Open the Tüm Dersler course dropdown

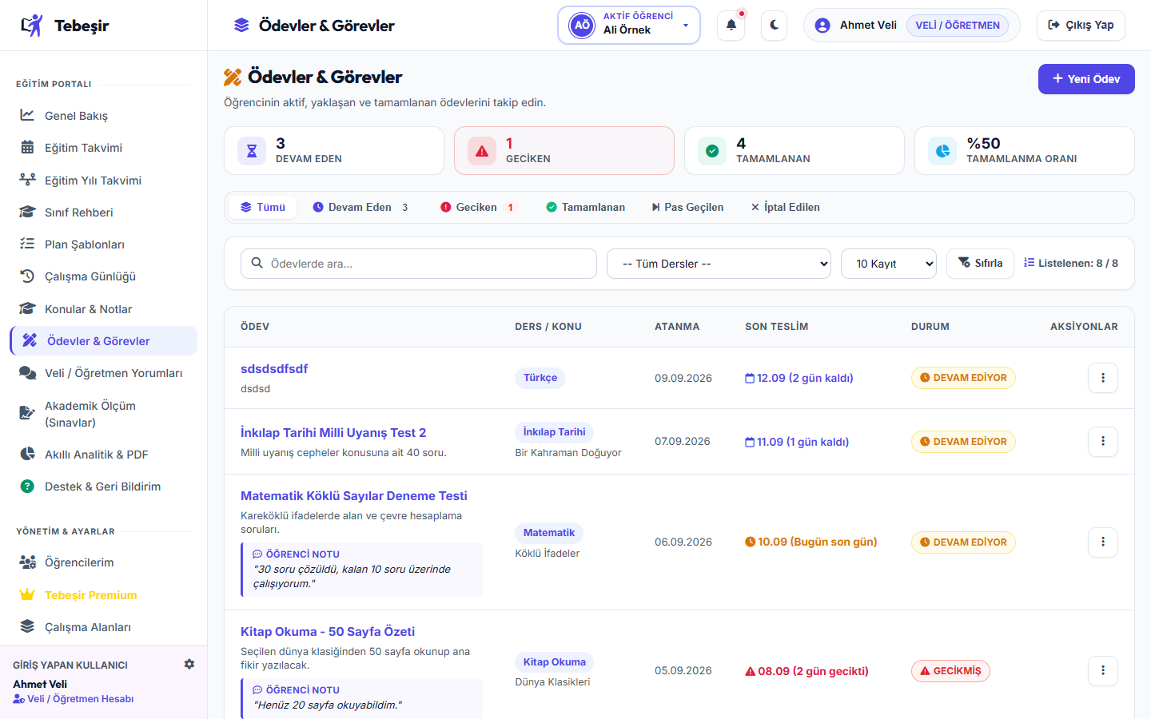(x=719, y=264)
